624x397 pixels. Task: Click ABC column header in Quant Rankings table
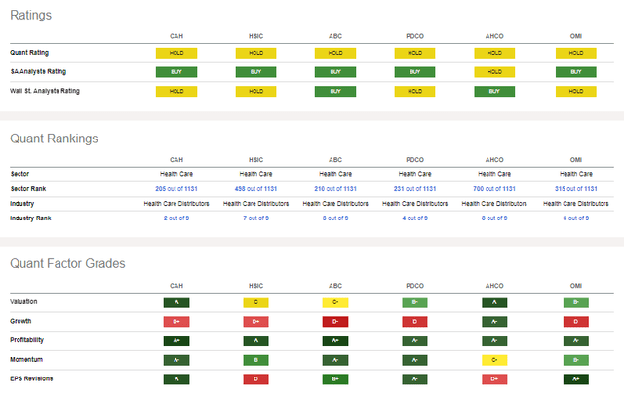coord(335,160)
